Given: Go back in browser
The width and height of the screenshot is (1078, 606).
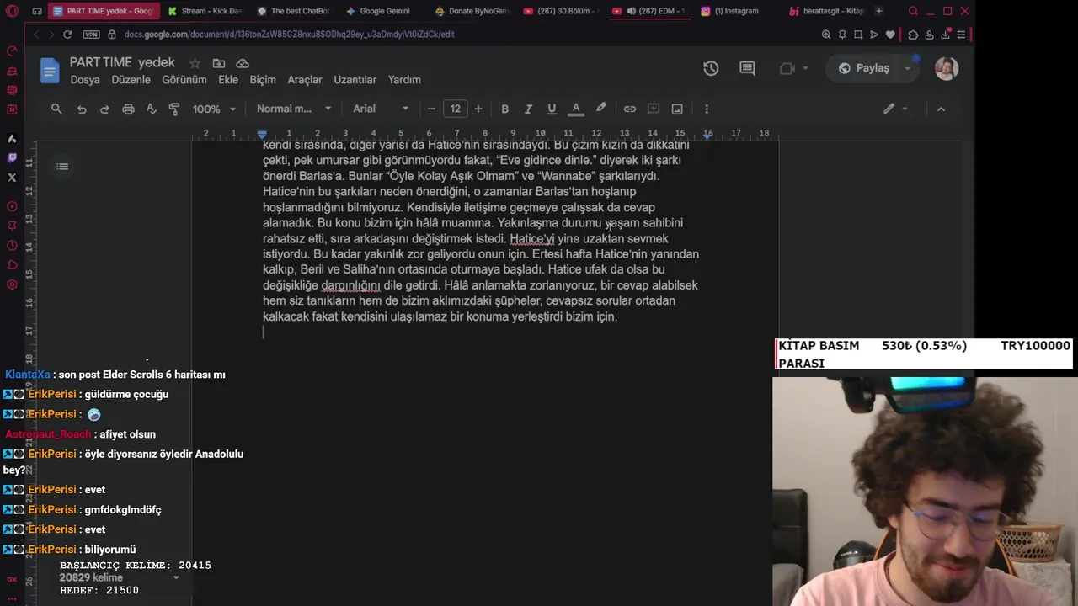Looking at the screenshot, I should [35, 35].
